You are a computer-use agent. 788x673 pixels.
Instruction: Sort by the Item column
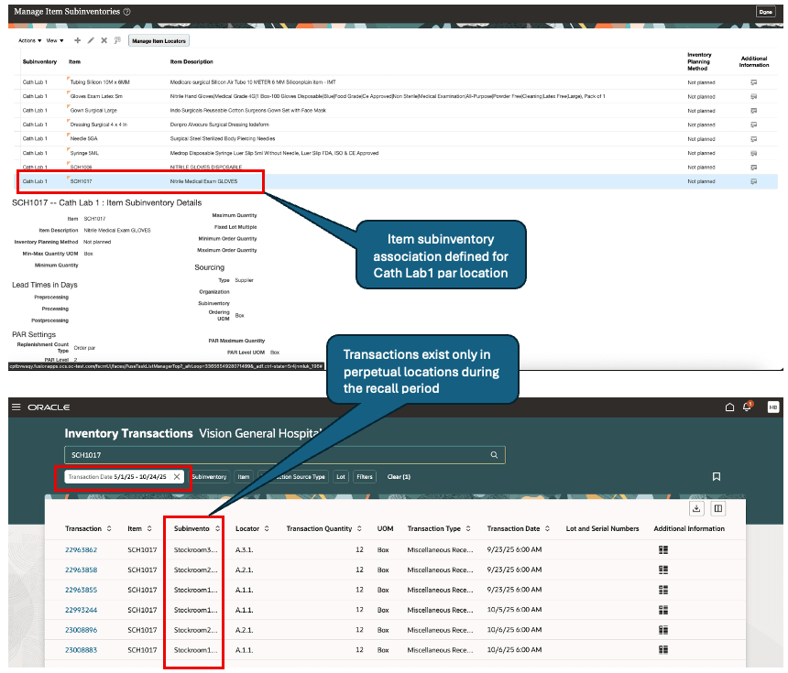tap(149, 528)
